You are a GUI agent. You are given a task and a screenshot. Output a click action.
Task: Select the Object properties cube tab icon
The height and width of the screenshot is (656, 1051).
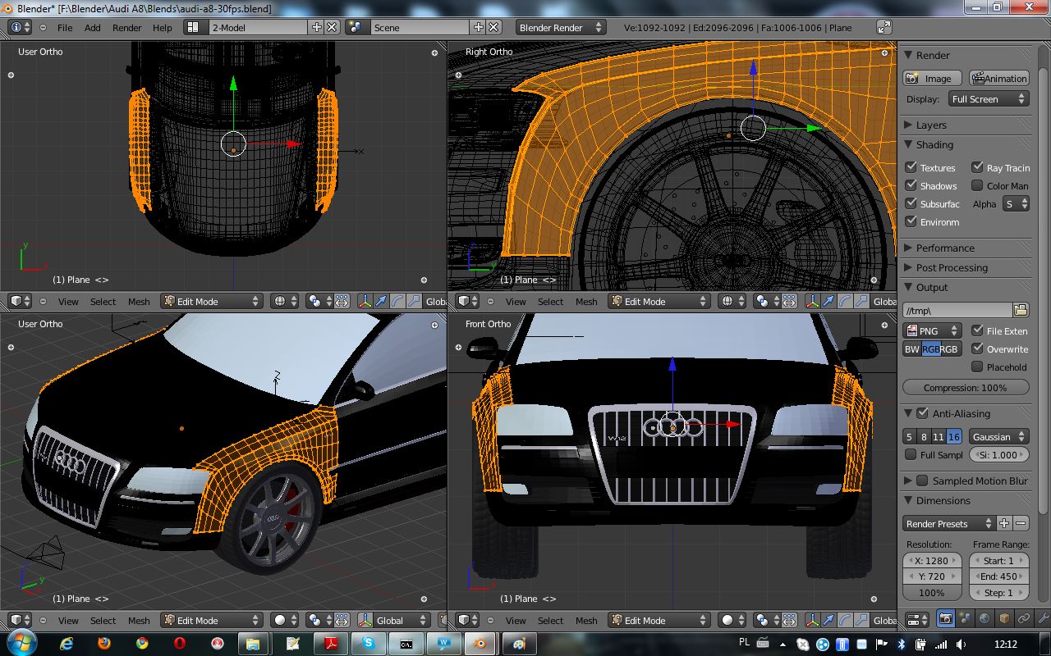point(1004,618)
